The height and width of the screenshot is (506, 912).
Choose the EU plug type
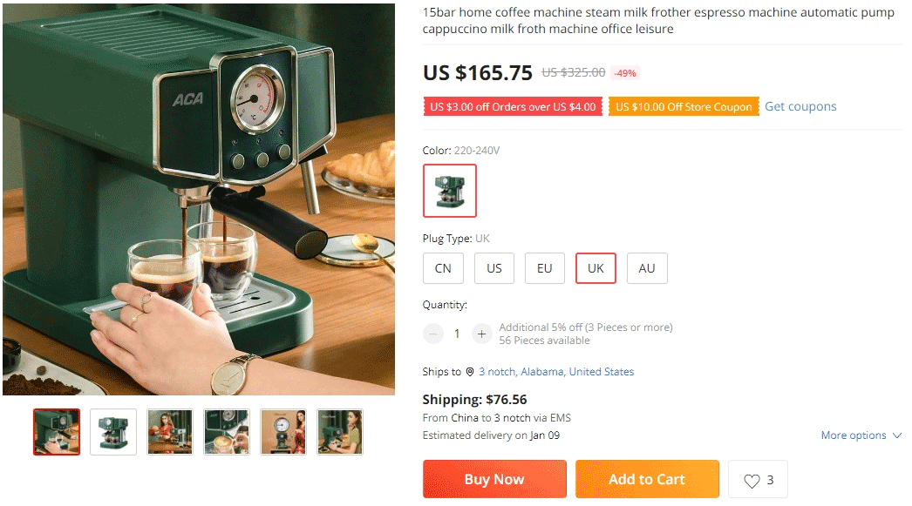point(545,268)
